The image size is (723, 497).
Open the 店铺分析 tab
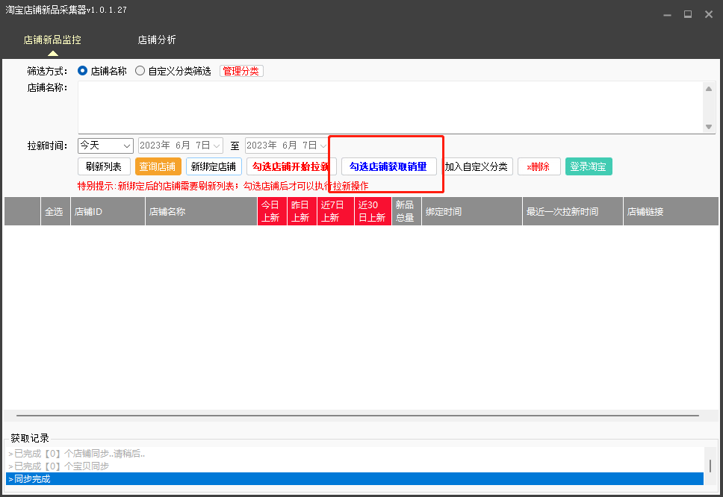tap(157, 40)
